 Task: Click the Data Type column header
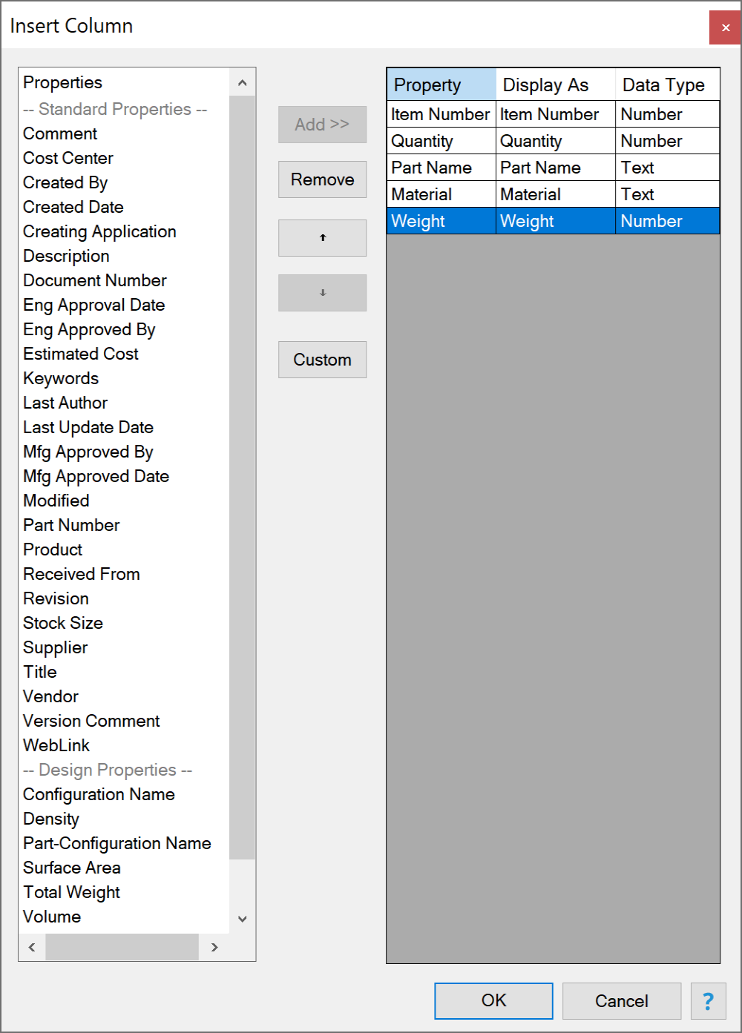pyautogui.click(x=667, y=85)
